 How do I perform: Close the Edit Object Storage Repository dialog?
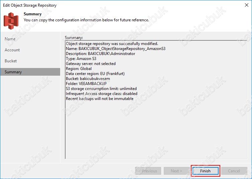[247, 5]
